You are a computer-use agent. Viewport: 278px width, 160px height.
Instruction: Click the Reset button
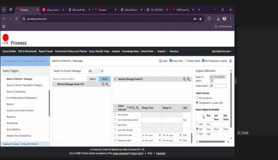(105, 79)
